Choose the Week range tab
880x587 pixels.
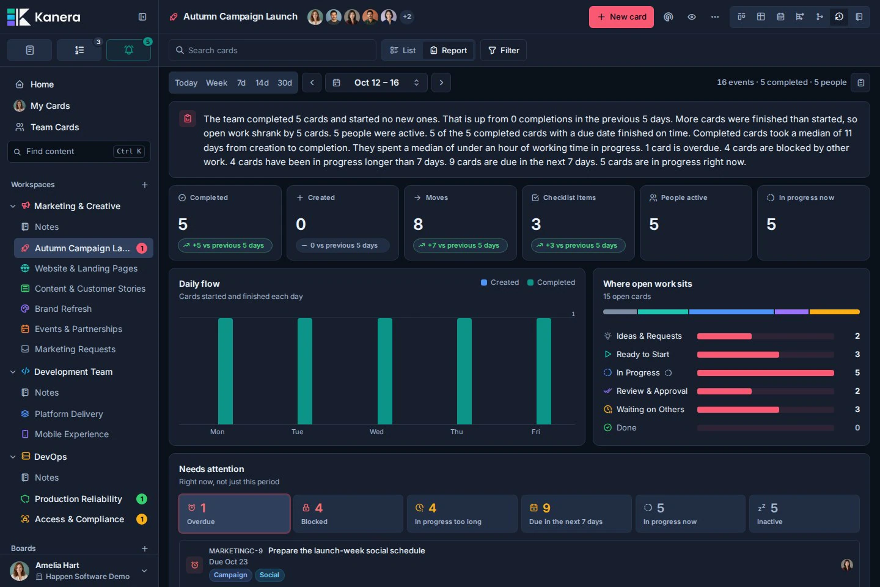[216, 83]
